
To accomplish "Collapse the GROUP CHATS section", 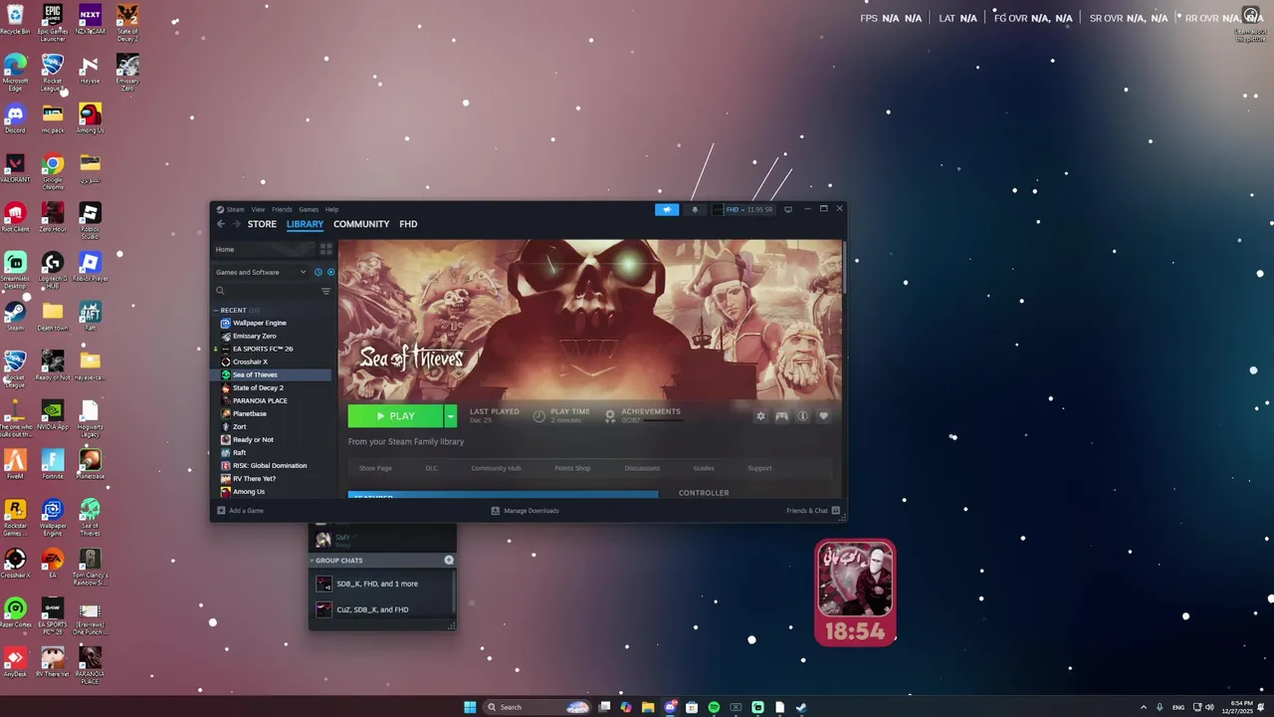I will pos(312,561).
